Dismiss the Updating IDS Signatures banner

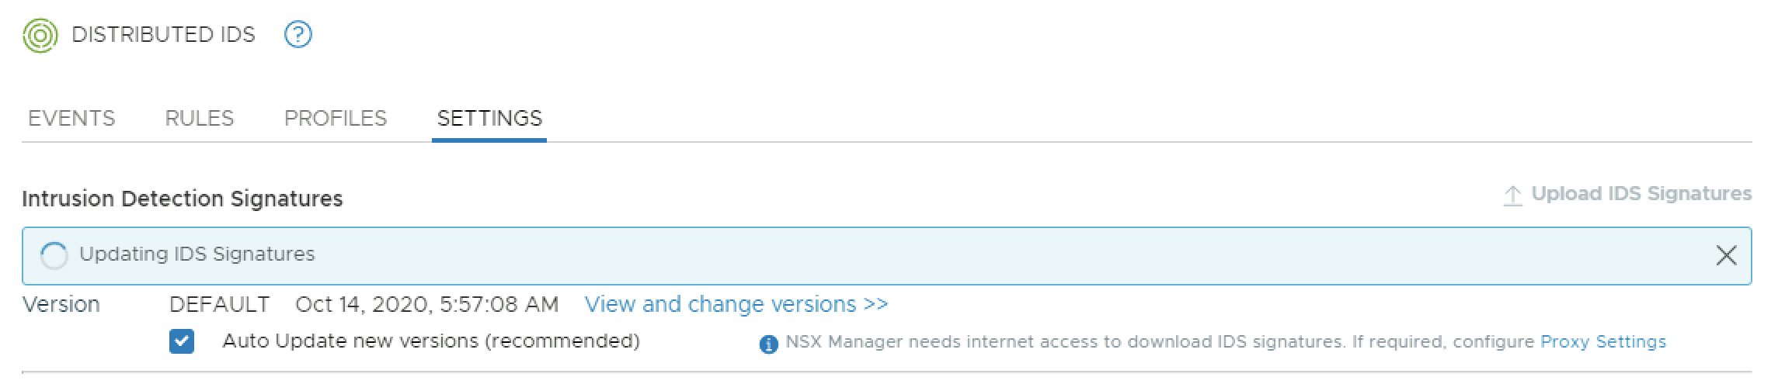(x=1725, y=255)
